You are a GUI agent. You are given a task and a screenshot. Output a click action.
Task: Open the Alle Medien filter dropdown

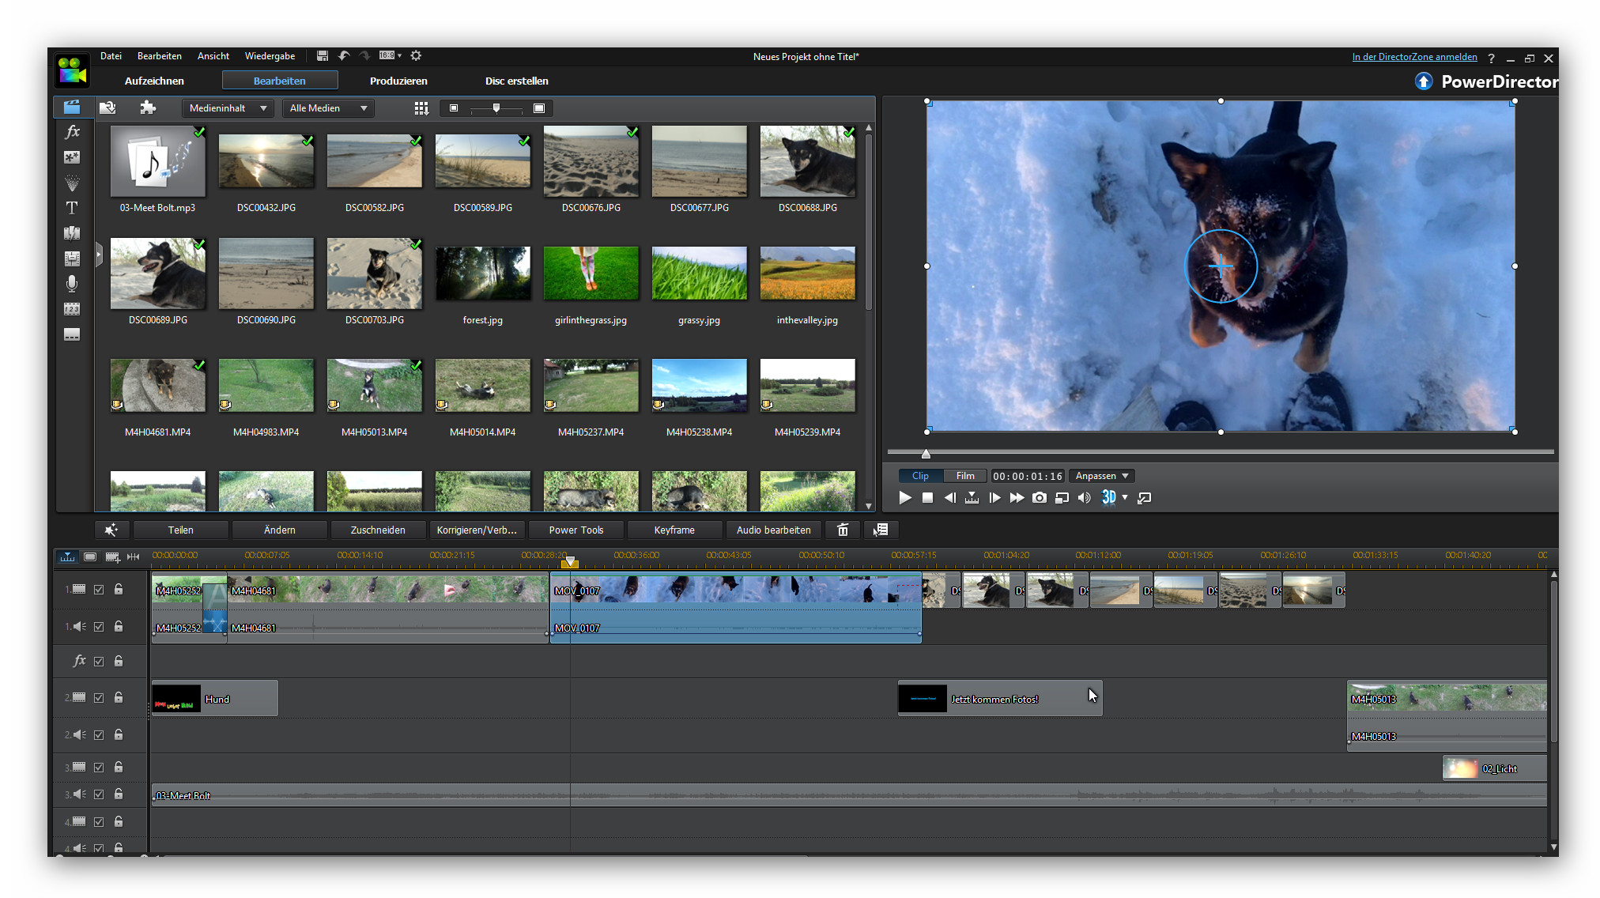click(328, 108)
